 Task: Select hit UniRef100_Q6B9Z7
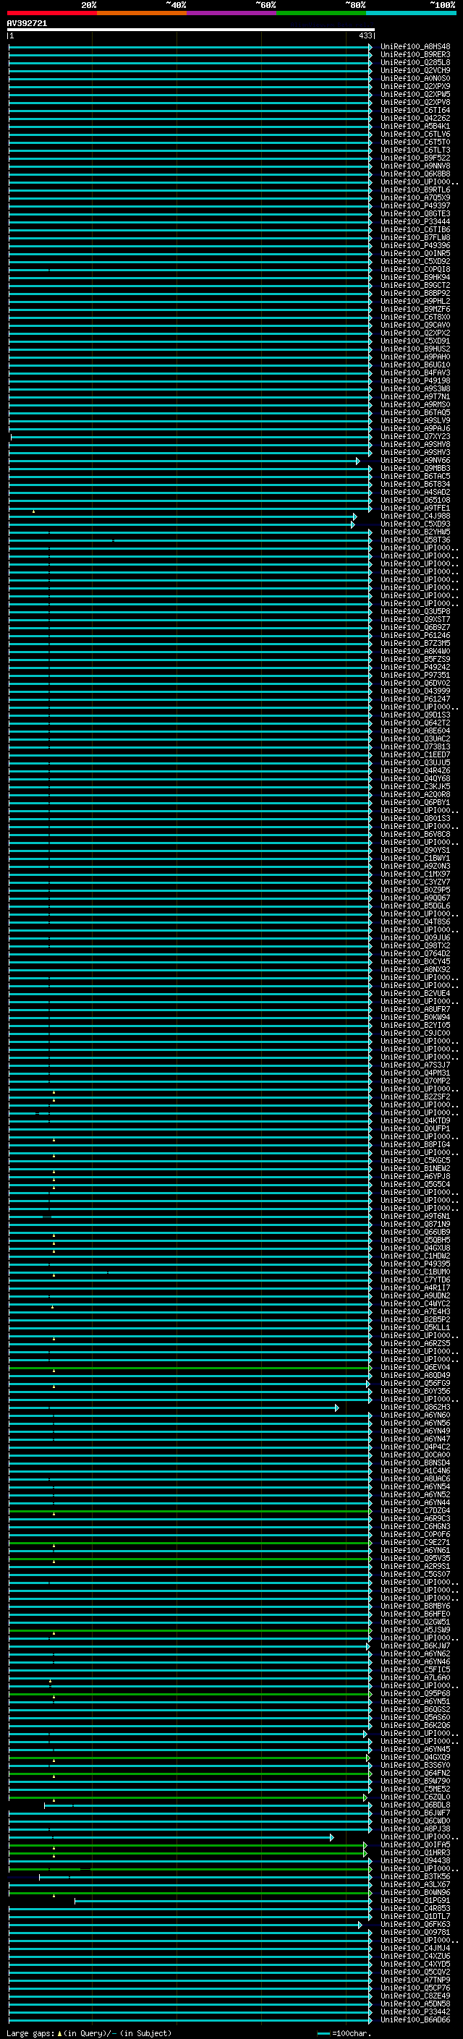click(x=415, y=628)
